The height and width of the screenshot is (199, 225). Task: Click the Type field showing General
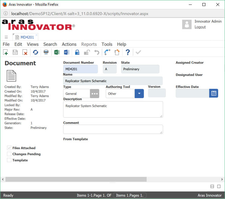[x=77, y=94]
